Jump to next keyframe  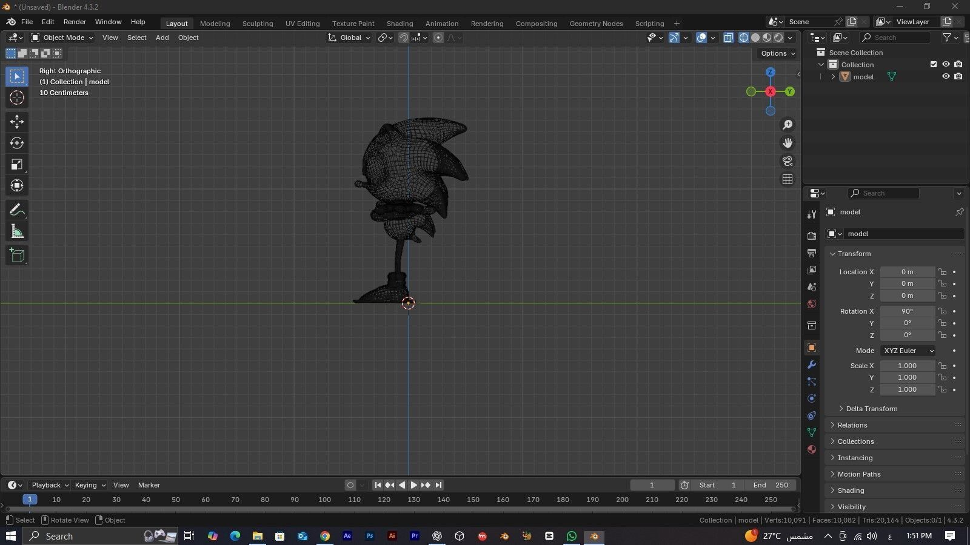(x=426, y=485)
